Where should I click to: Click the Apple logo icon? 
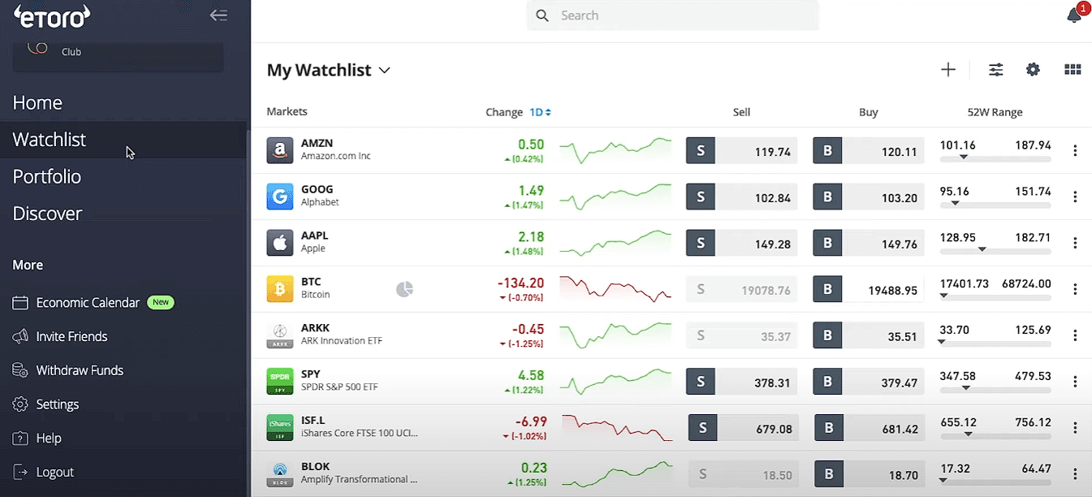(280, 243)
